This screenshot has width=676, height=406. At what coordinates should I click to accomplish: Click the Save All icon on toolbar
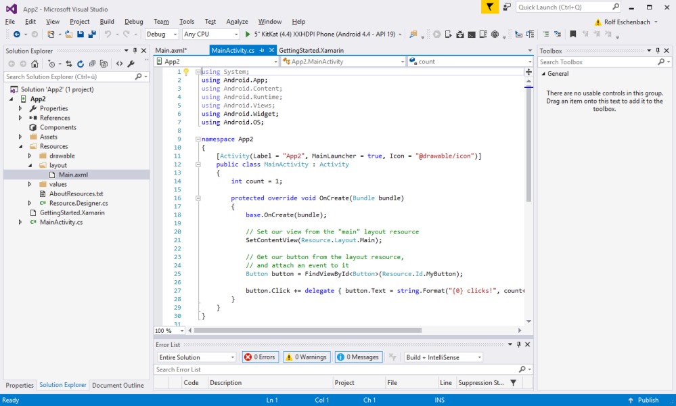(92, 34)
